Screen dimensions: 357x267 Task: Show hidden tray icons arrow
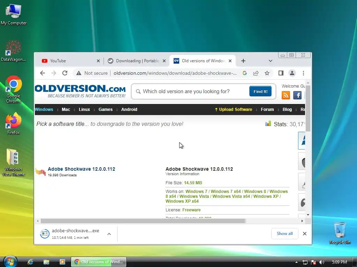296,262
